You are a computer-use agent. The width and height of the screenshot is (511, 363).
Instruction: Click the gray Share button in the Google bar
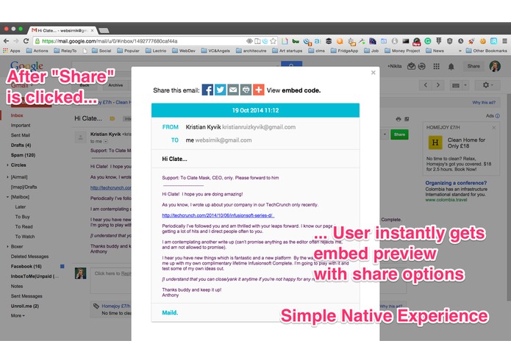[x=474, y=66]
